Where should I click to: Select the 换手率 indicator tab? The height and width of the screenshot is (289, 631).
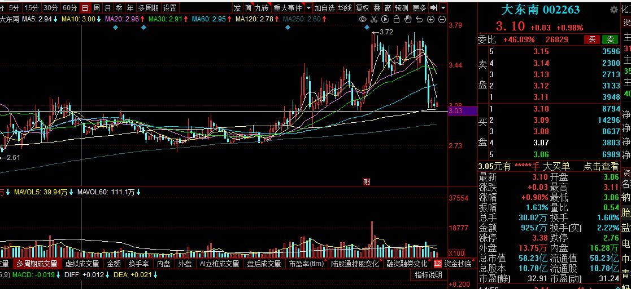pyautogui.click(x=139, y=264)
